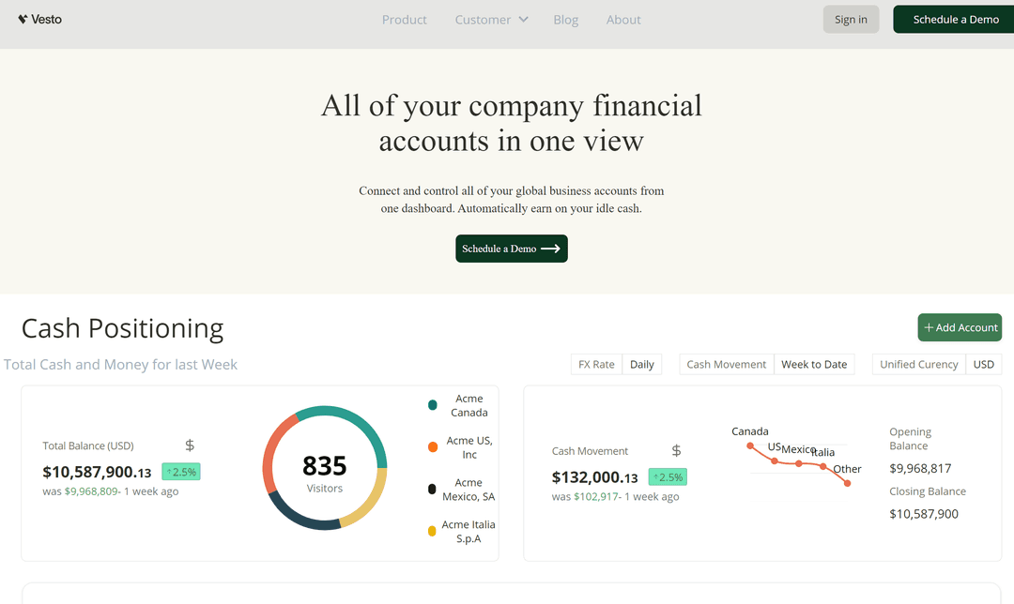Open the Product menu item
The height and width of the screenshot is (604, 1014).
(405, 20)
